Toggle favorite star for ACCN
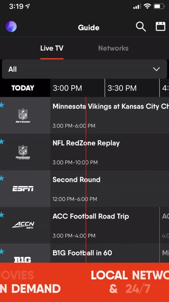 [2, 215]
